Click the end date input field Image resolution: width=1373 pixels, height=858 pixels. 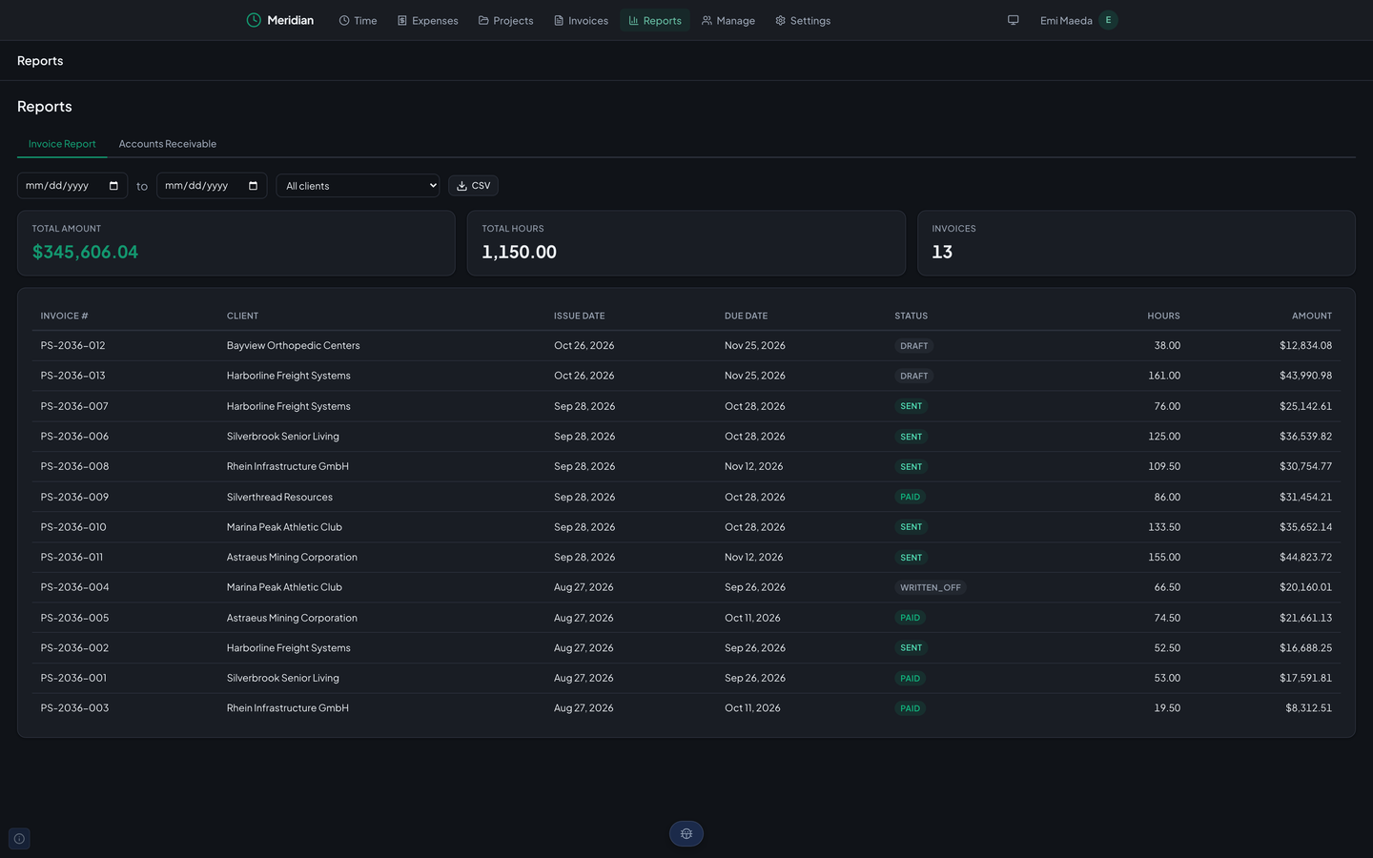coord(212,186)
